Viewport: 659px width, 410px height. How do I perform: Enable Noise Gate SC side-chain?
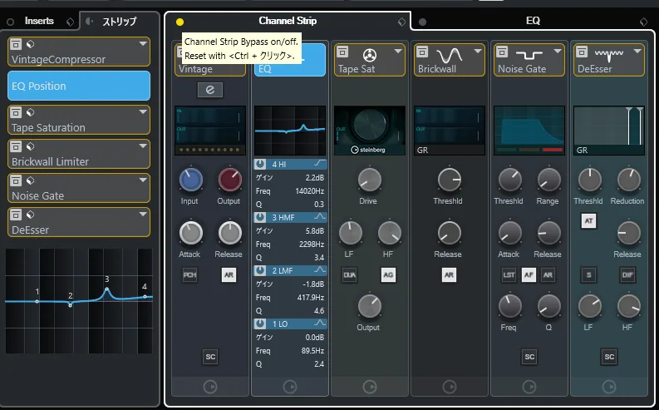[x=529, y=357]
